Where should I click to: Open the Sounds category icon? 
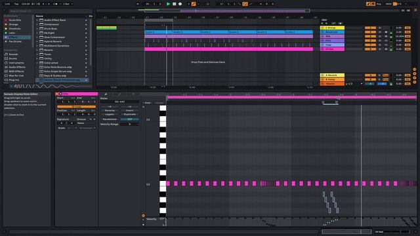[6, 54]
